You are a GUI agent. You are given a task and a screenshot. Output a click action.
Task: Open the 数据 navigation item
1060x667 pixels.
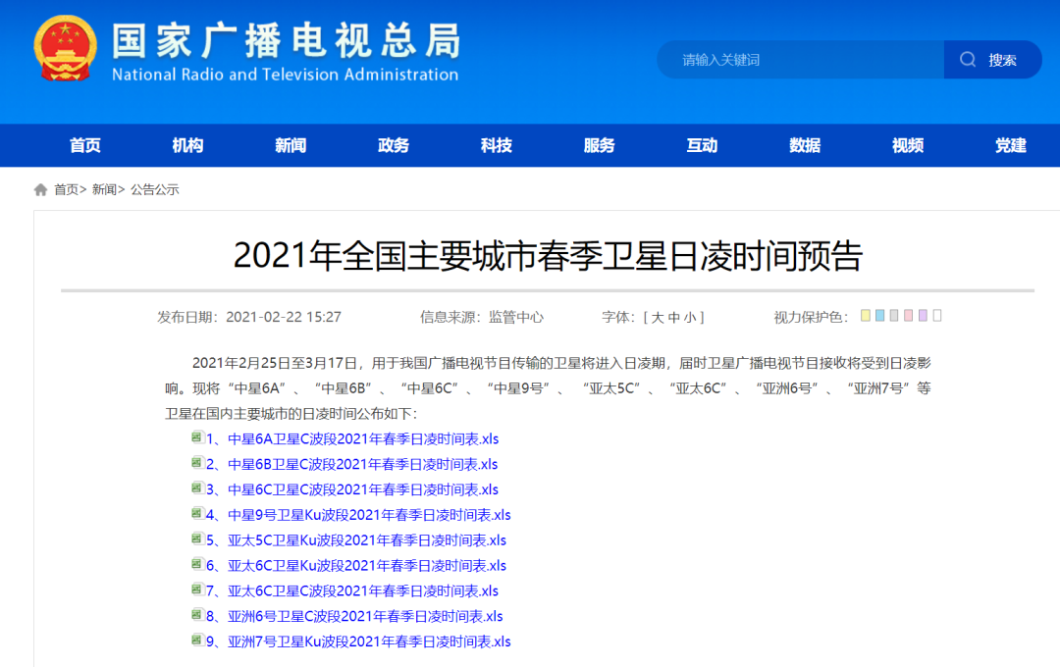[805, 145]
